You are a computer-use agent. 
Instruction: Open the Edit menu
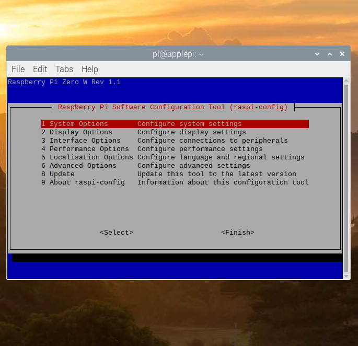(x=40, y=69)
